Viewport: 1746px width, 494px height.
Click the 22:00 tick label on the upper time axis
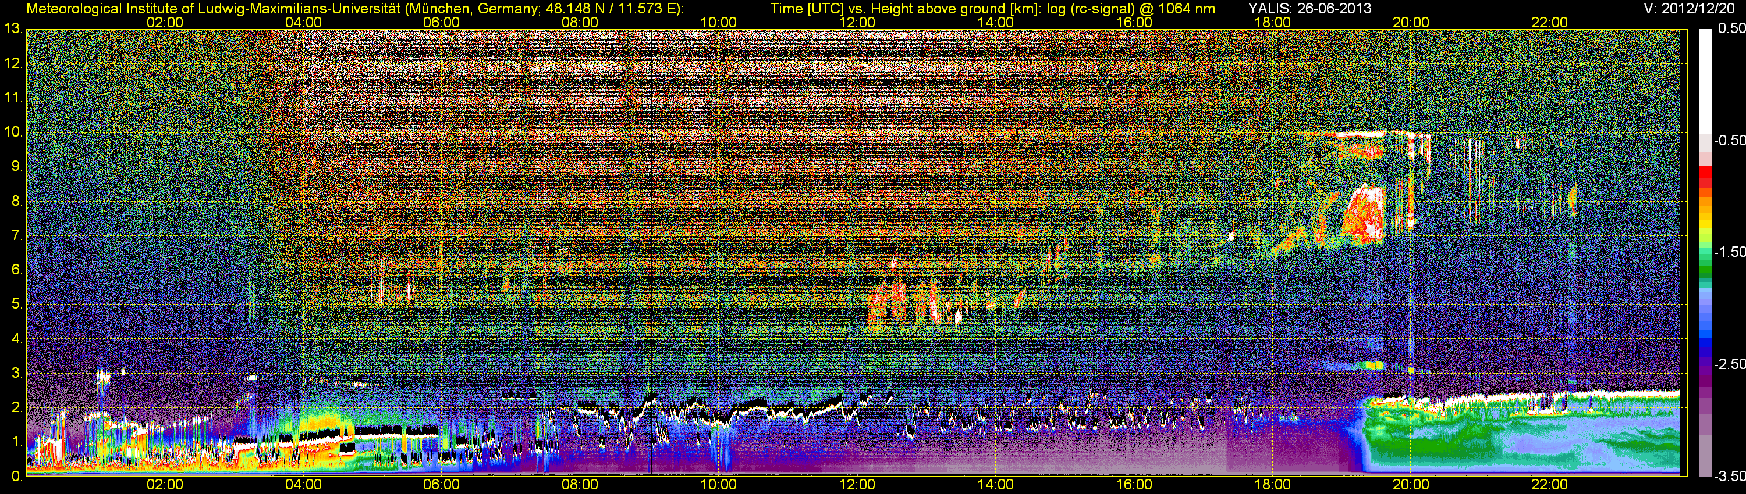[x=1549, y=22]
